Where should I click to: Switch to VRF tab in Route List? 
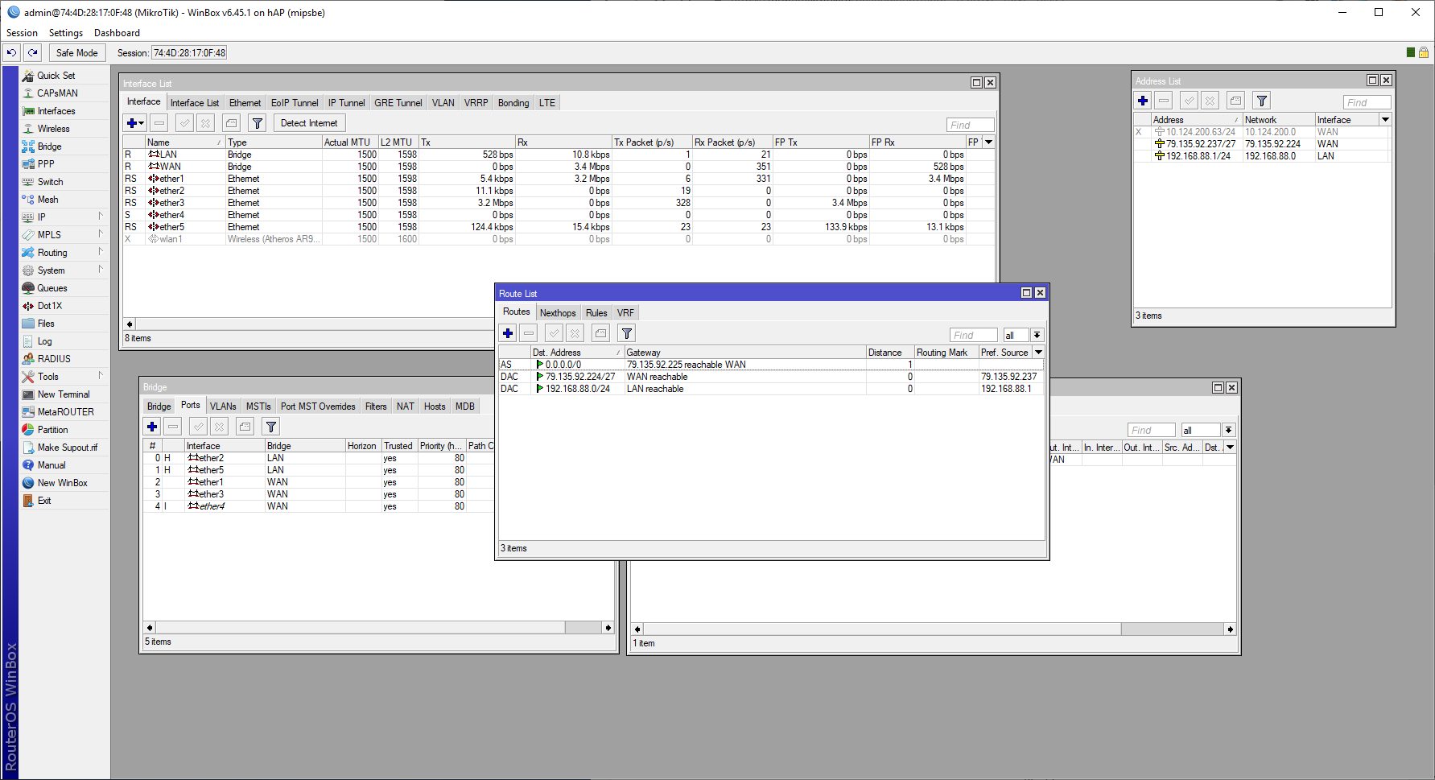point(625,313)
